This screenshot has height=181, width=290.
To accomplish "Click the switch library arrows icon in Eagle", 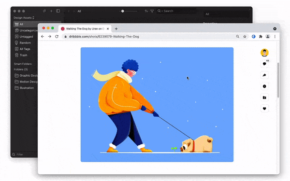I will (x=44, y=11).
